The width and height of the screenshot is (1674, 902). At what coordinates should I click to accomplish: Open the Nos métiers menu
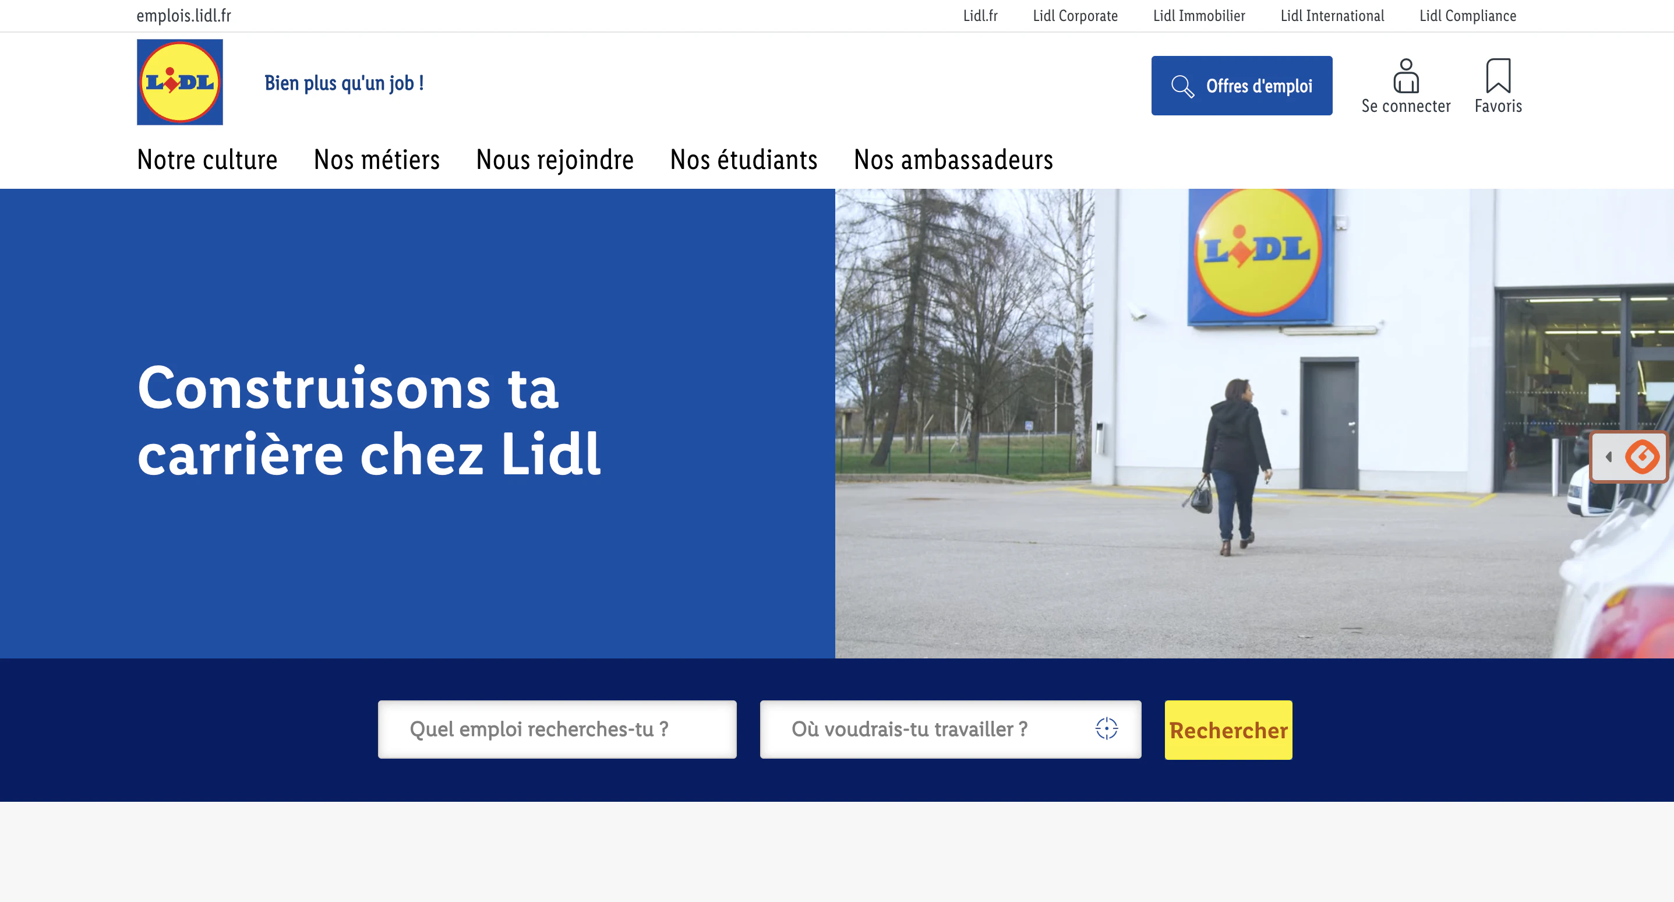pyautogui.click(x=377, y=159)
